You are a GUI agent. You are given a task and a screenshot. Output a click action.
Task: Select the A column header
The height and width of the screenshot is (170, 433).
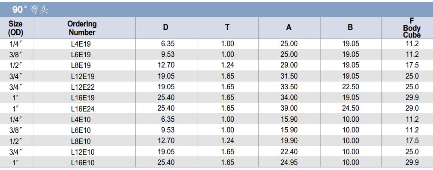tap(289, 27)
